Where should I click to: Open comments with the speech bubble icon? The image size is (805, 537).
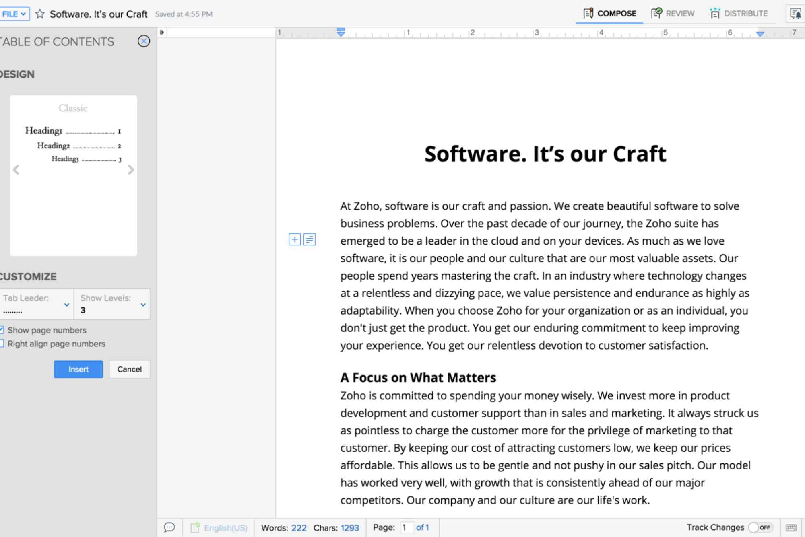[169, 527]
